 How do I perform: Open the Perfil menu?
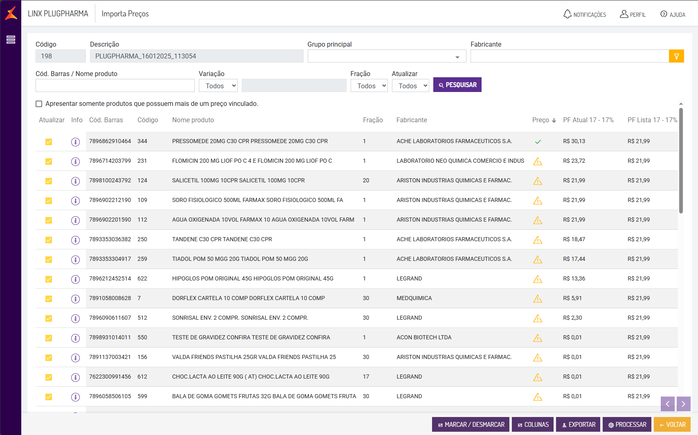pos(633,14)
